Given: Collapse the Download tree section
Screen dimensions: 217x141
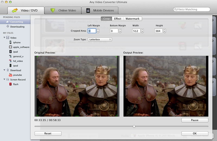Looking at the screenshot, I should tap(4, 70).
